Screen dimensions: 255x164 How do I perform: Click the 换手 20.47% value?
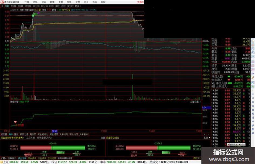(226, 66)
